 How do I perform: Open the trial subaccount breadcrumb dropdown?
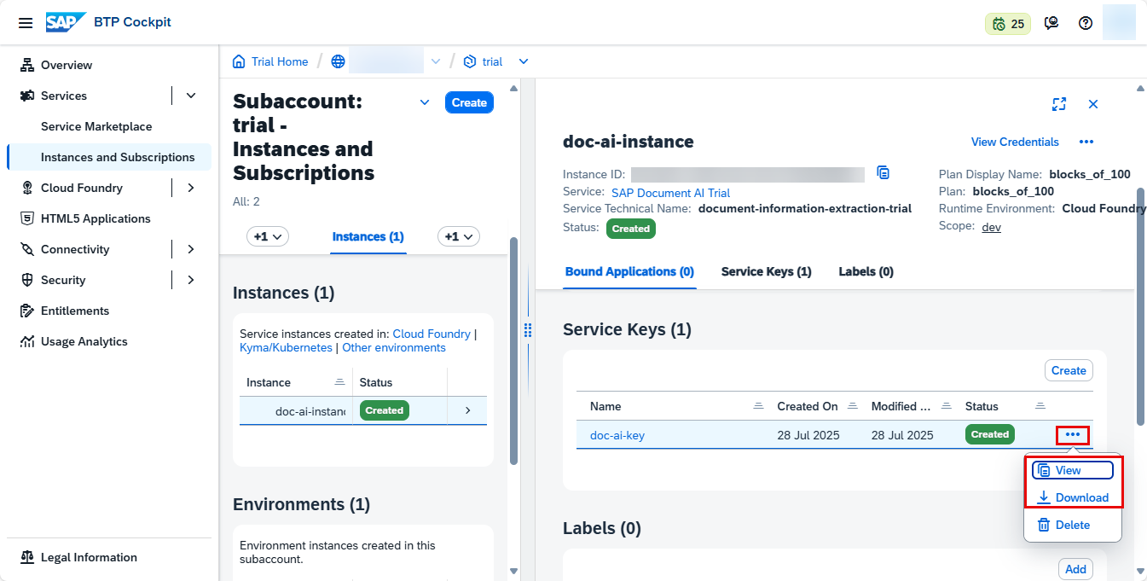click(x=524, y=61)
